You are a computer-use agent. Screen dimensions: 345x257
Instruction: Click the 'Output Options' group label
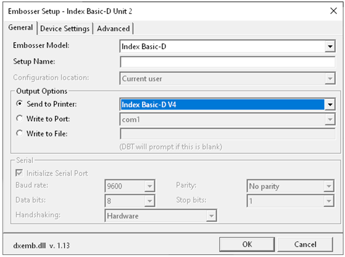(x=42, y=91)
